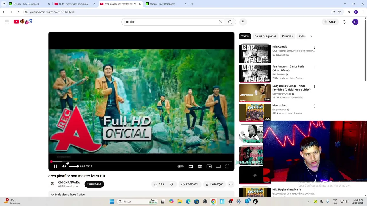Dislike the video with thumbs down
The height and width of the screenshot is (206, 367).
[x=171, y=184]
